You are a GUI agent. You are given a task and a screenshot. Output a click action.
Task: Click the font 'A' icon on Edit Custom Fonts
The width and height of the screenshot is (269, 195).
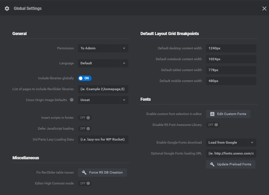pyautogui.click(x=212, y=114)
